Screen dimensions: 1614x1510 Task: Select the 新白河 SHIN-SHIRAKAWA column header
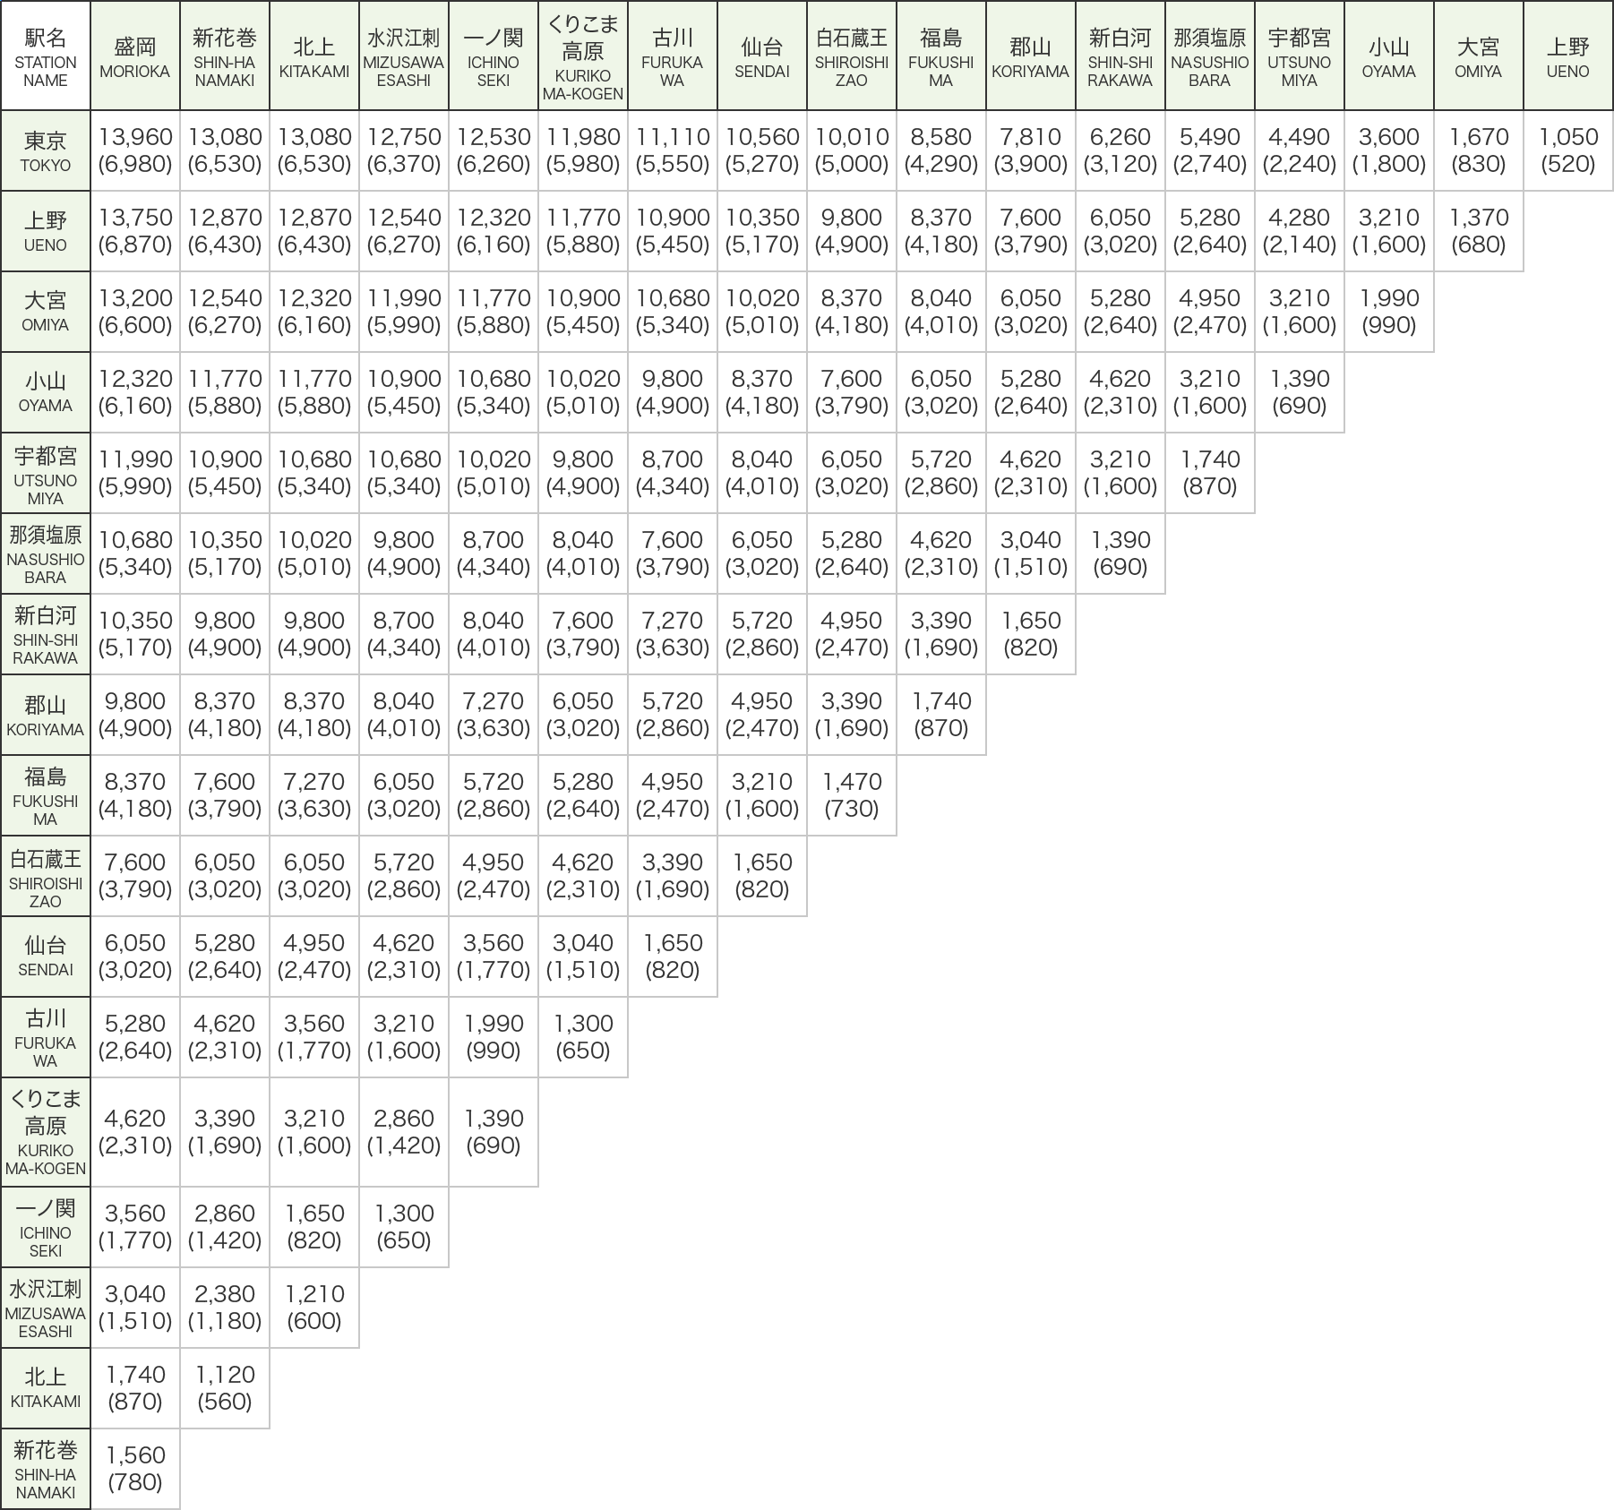1120,56
